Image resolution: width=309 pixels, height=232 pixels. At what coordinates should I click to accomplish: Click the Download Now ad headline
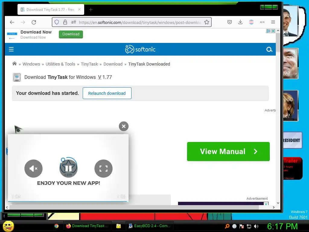[36, 32]
